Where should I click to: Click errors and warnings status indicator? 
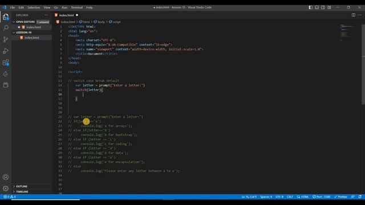point(10,196)
